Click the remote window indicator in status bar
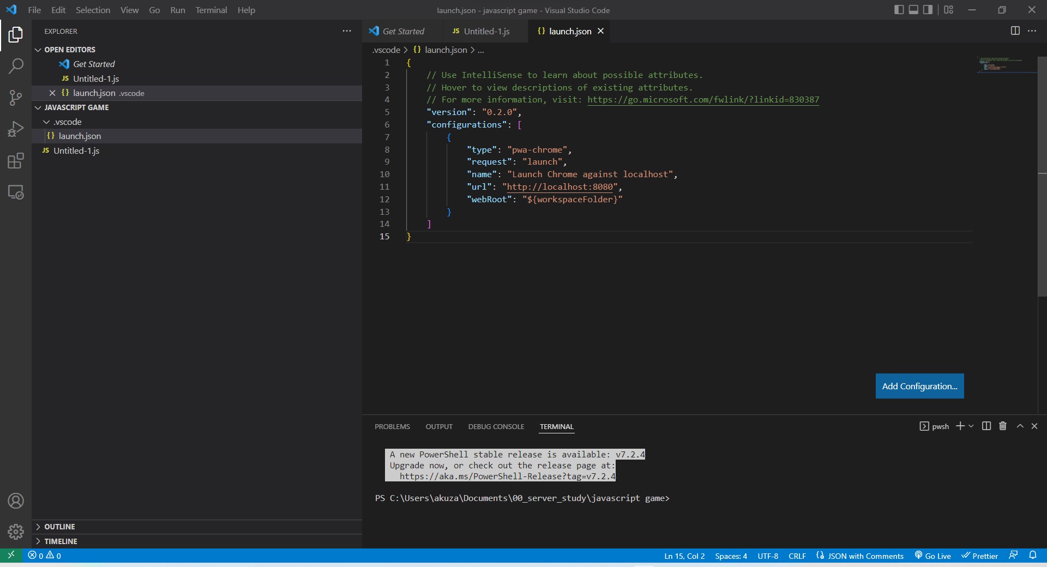This screenshot has height=567, width=1047. (x=11, y=556)
